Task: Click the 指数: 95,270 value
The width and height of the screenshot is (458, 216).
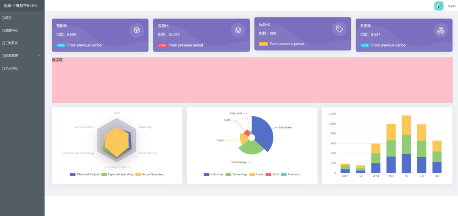Action: (x=168, y=34)
